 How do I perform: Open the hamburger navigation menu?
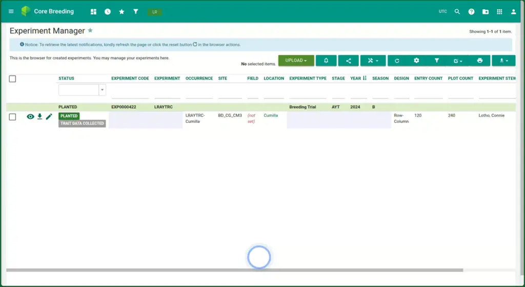click(x=11, y=11)
